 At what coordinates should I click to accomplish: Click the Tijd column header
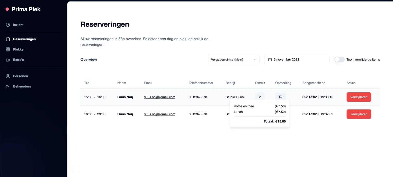87,83
